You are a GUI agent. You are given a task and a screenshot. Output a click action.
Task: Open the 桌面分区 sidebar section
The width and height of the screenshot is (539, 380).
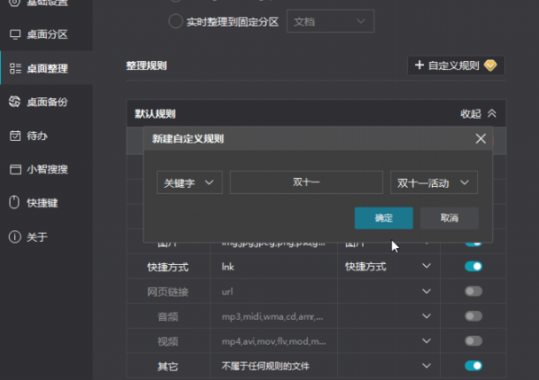point(47,35)
